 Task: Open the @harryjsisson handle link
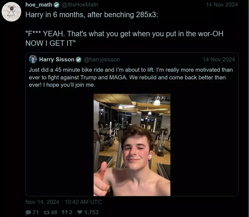coord(102,59)
